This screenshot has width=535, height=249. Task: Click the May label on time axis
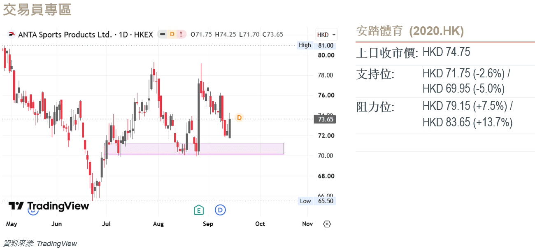(x=12, y=224)
